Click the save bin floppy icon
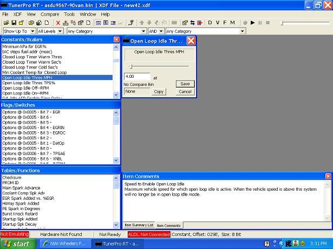 point(13,23)
